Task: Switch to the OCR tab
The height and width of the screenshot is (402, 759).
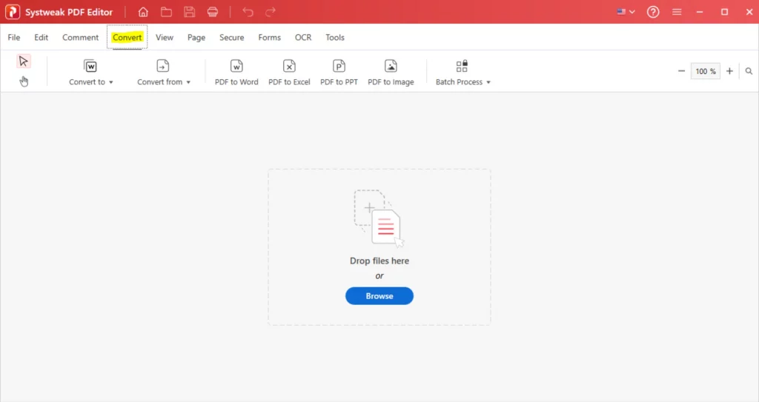Action: click(x=303, y=37)
